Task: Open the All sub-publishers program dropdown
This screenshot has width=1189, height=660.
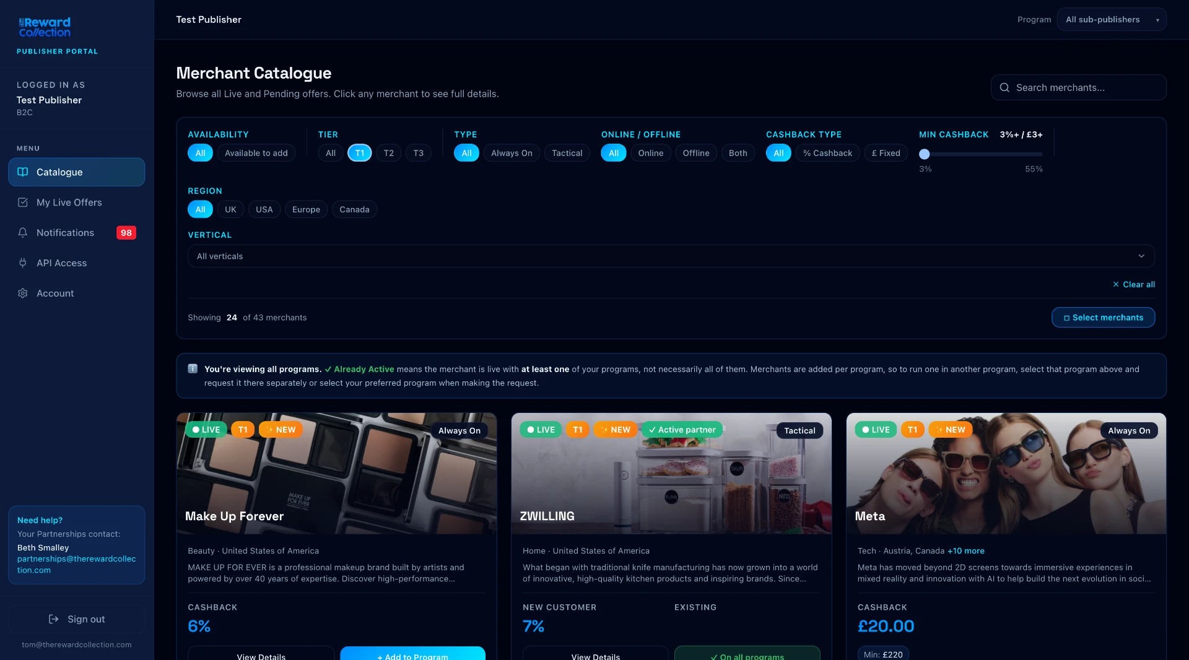Action: point(1112,20)
